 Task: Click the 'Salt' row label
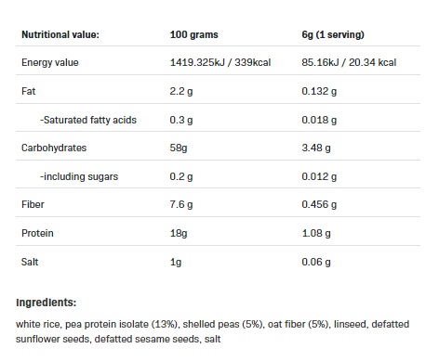(30, 262)
